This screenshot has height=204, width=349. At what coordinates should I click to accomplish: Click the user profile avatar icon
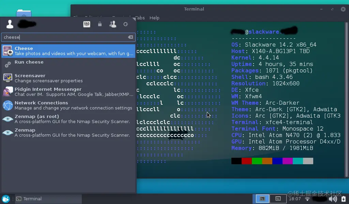(10, 24)
